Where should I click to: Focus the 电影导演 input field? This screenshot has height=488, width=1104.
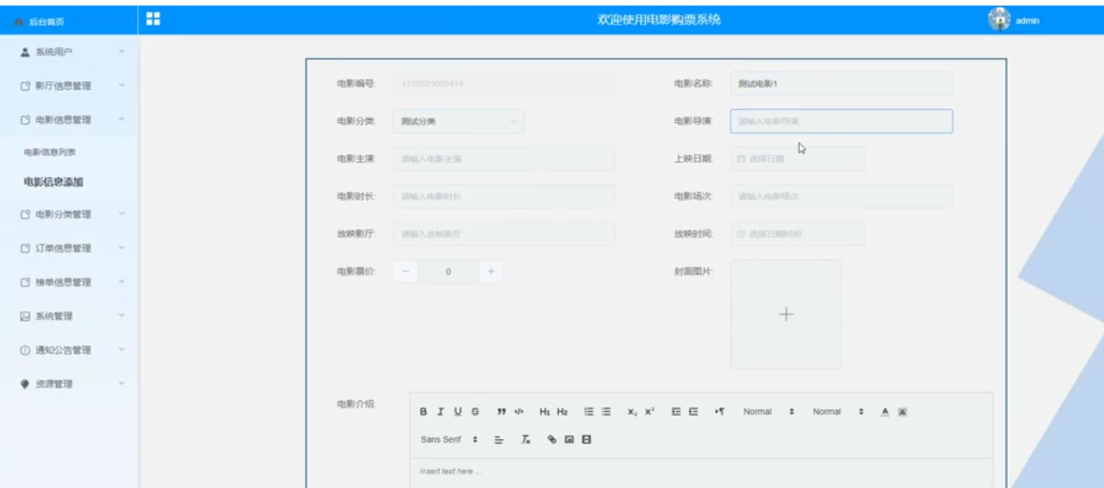pos(842,121)
